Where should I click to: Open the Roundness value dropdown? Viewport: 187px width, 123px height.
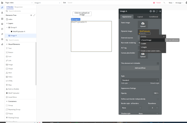[154, 108]
